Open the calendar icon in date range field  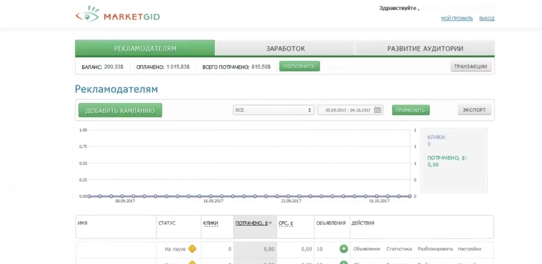pos(377,110)
